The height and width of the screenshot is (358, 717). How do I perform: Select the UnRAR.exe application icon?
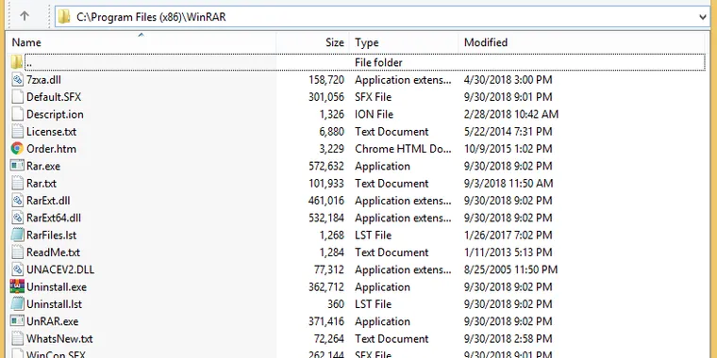tap(17, 321)
